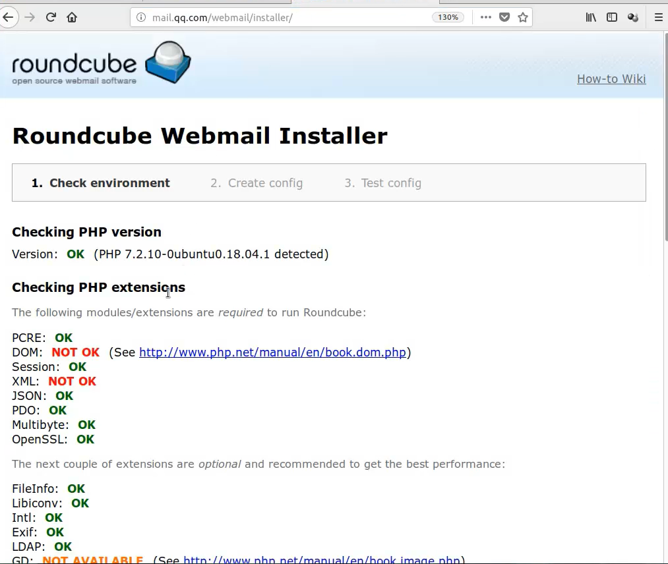Click the PDO OK status
This screenshot has width=668, height=564.
tap(57, 410)
